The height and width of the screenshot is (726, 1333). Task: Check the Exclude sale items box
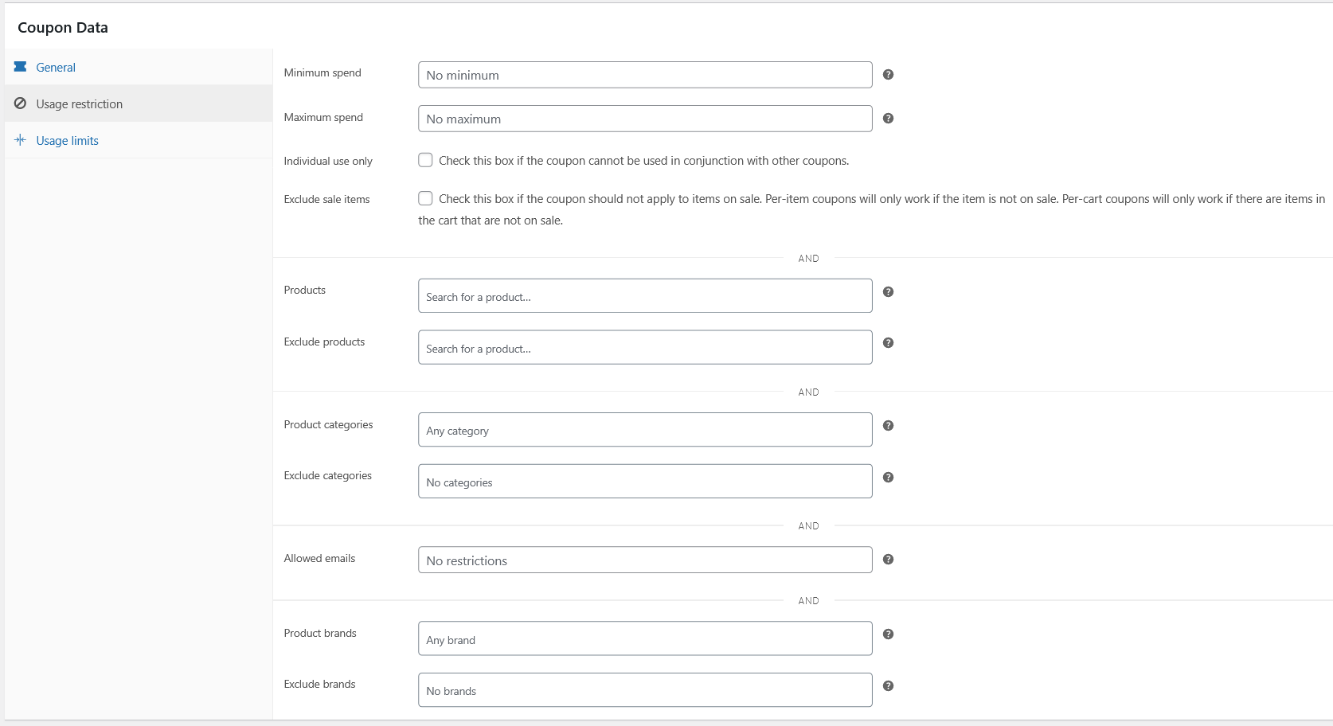click(x=425, y=198)
